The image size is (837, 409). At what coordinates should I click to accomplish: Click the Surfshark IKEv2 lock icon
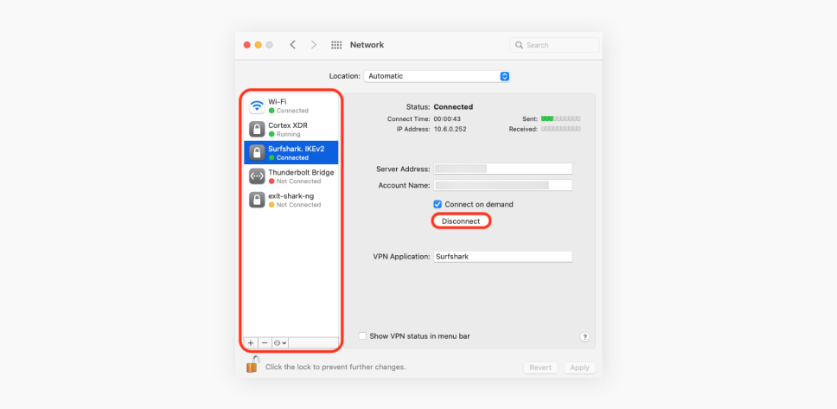[258, 153]
